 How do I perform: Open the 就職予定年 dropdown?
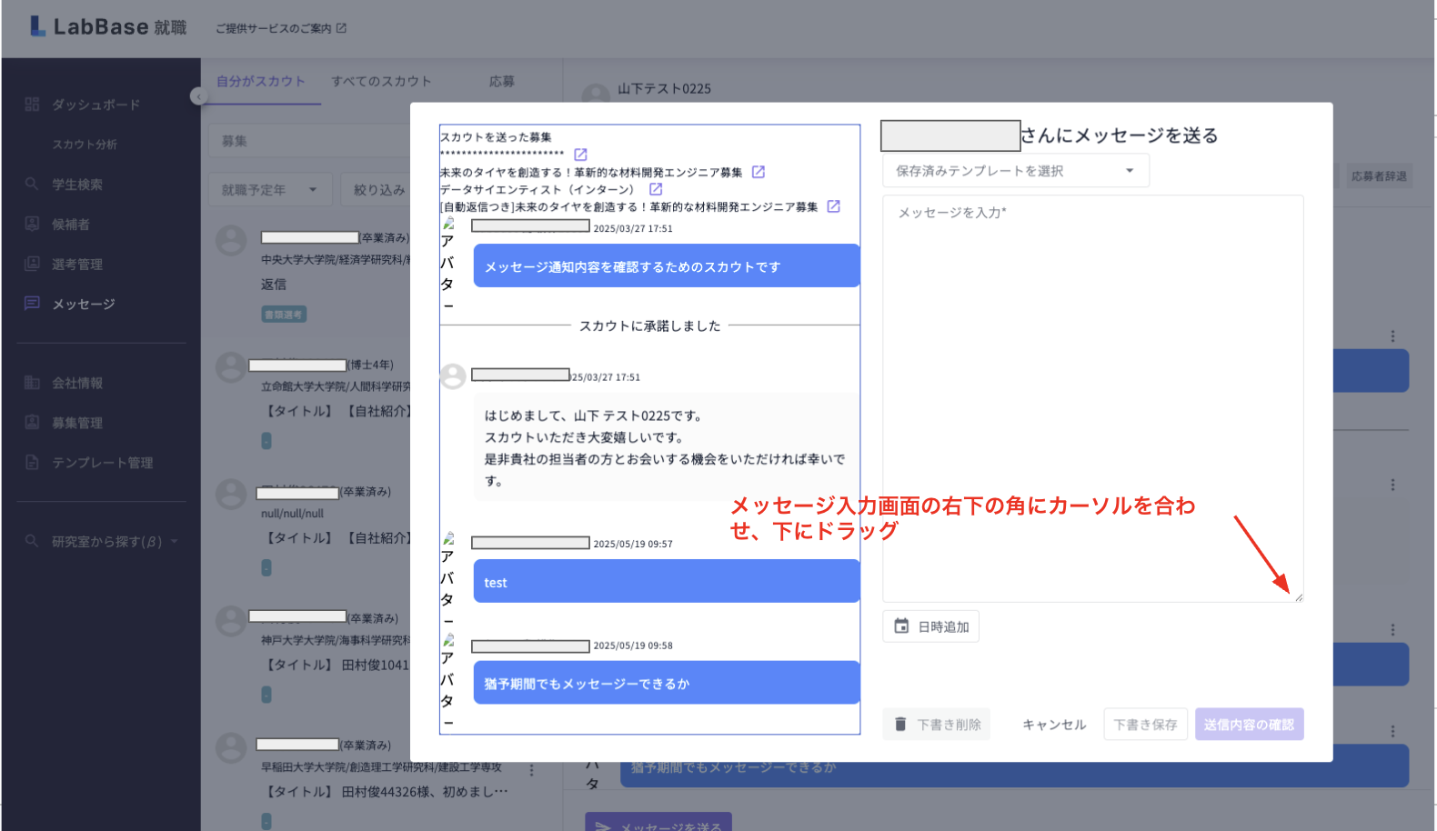click(x=270, y=190)
